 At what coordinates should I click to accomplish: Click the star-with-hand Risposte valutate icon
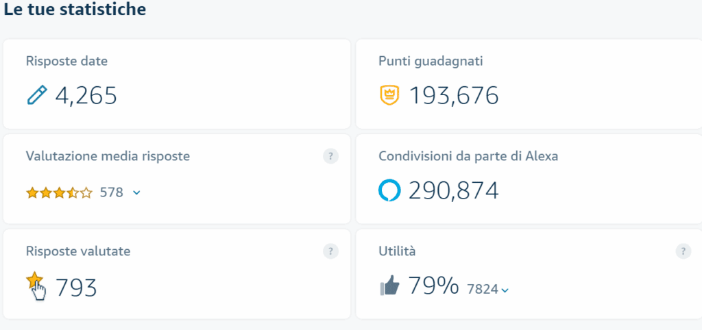click(36, 285)
